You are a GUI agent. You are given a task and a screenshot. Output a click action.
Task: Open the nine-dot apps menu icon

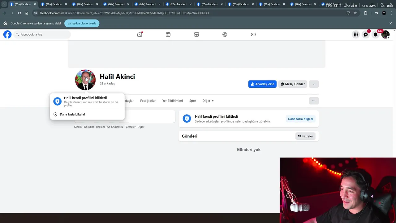[x=356, y=34]
